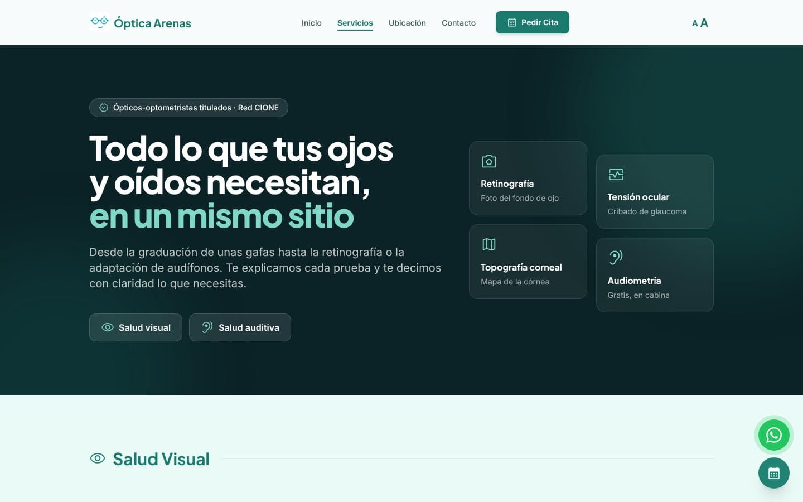
Task: Select the Audiometría card title
Action: tap(634, 281)
